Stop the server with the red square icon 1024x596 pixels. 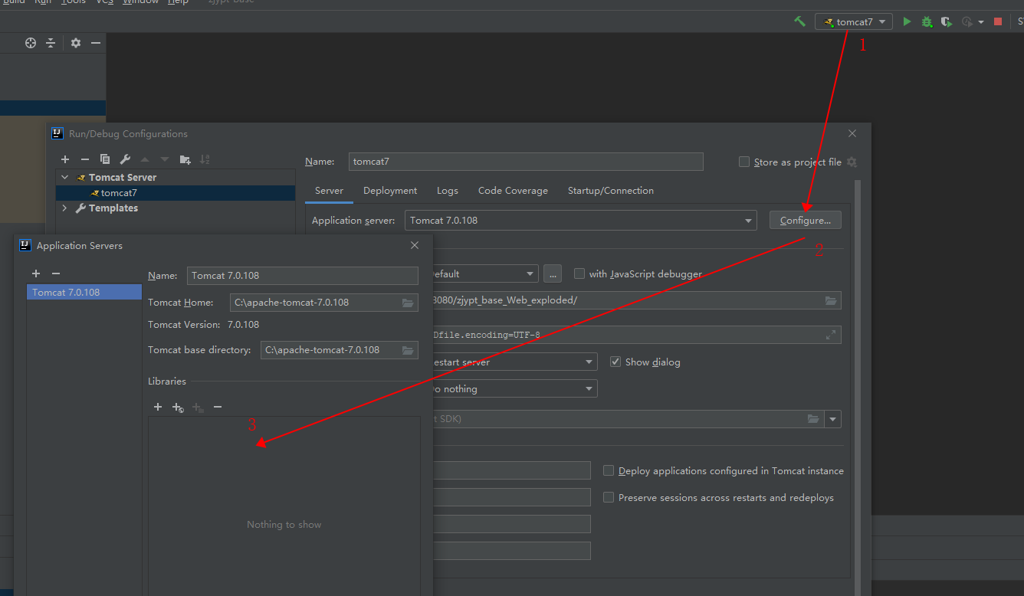[998, 21]
